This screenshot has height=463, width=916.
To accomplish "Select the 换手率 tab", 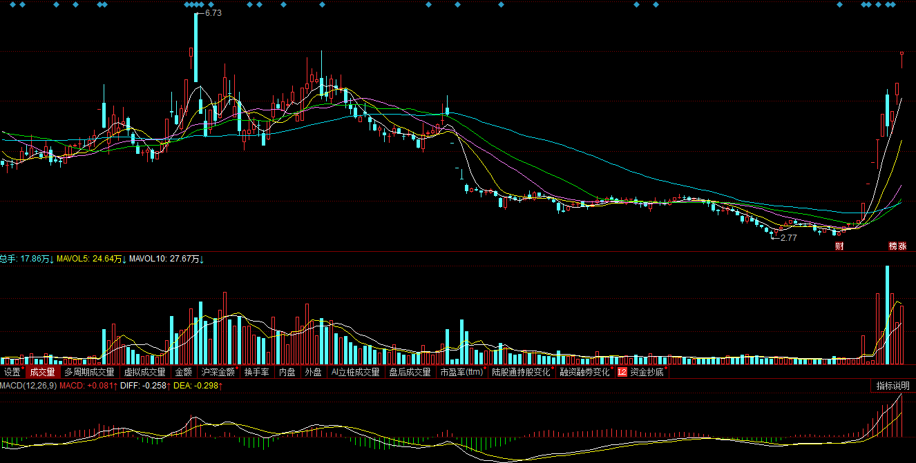I will tap(257, 373).
